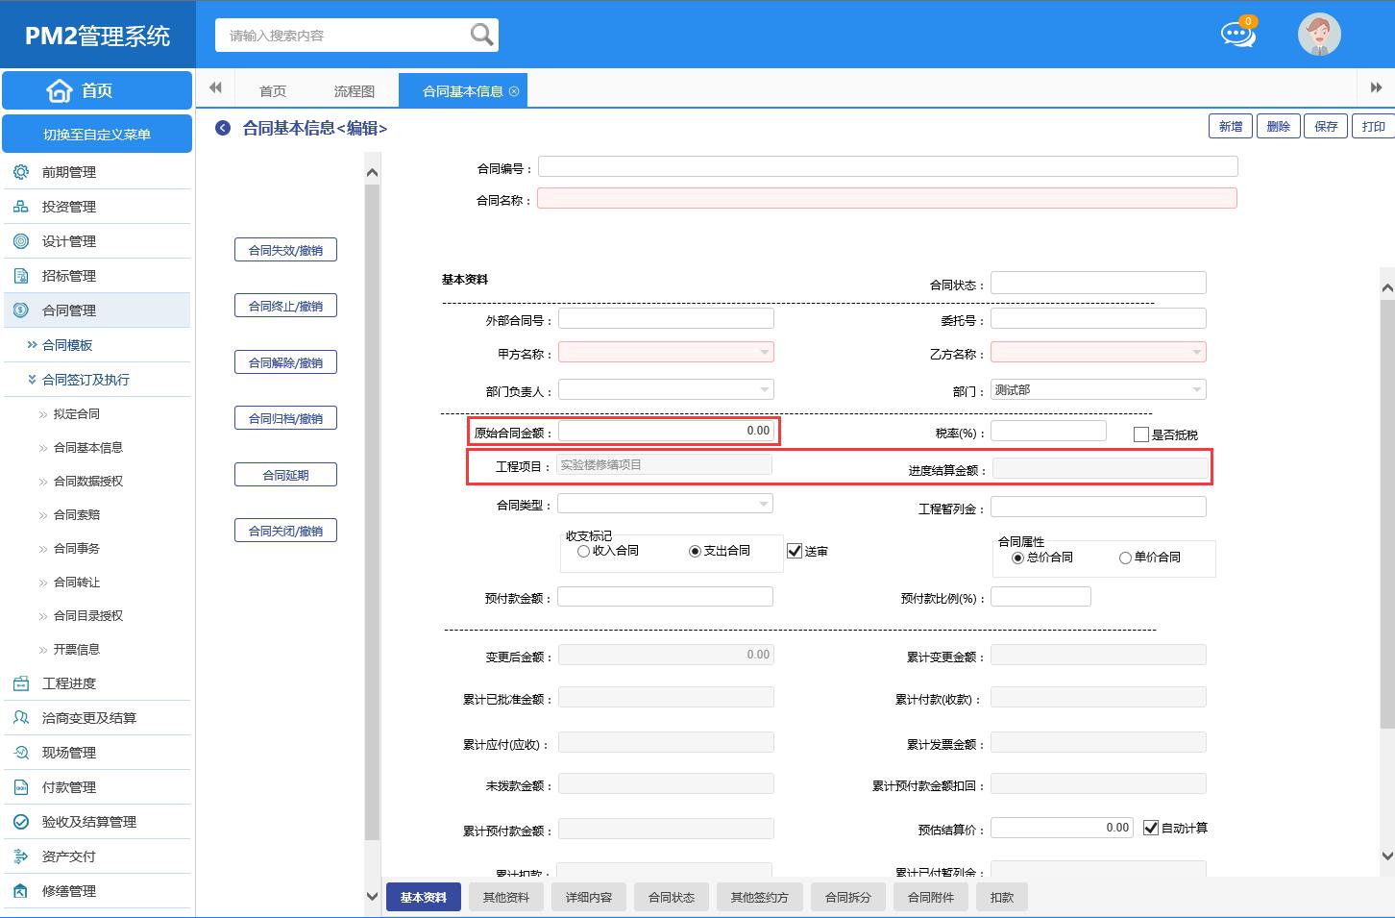Click the user avatar icon
Viewport: 1395px width, 918px height.
point(1319,35)
